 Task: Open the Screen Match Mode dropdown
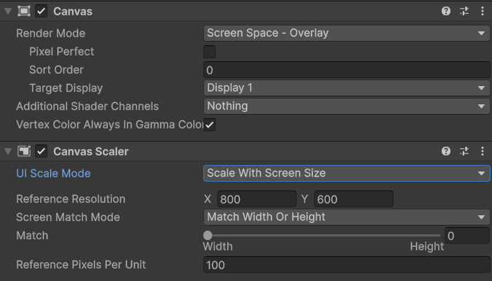(x=346, y=218)
